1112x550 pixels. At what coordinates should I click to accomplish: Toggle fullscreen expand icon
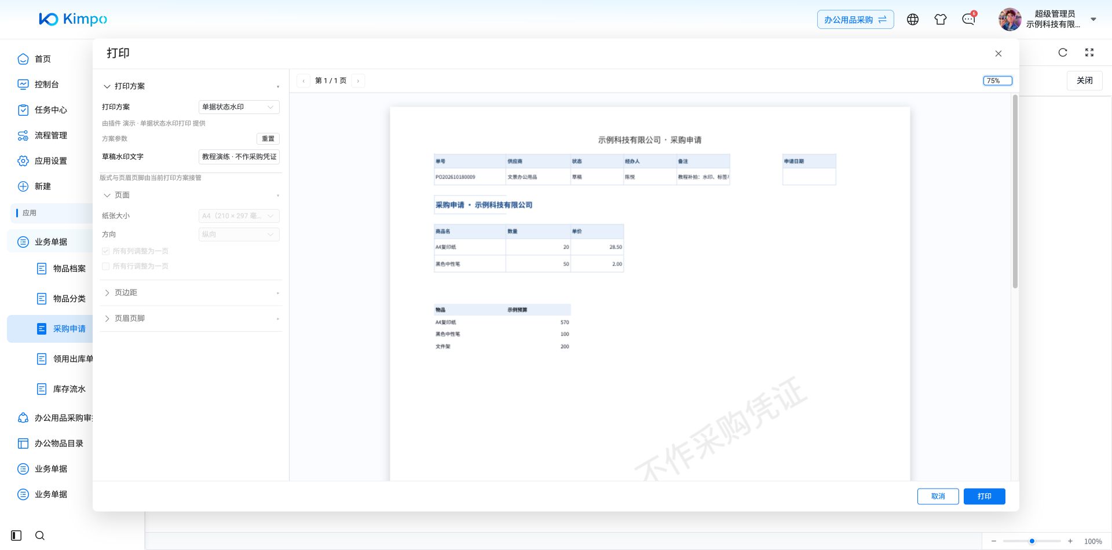tap(1089, 53)
